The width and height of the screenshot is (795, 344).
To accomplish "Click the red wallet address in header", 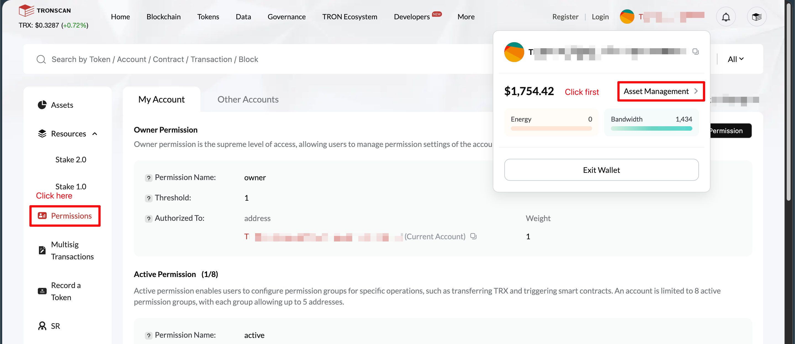I will (671, 17).
